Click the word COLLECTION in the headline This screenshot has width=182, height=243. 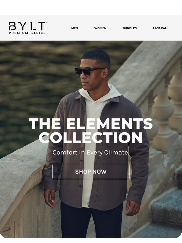(x=91, y=138)
